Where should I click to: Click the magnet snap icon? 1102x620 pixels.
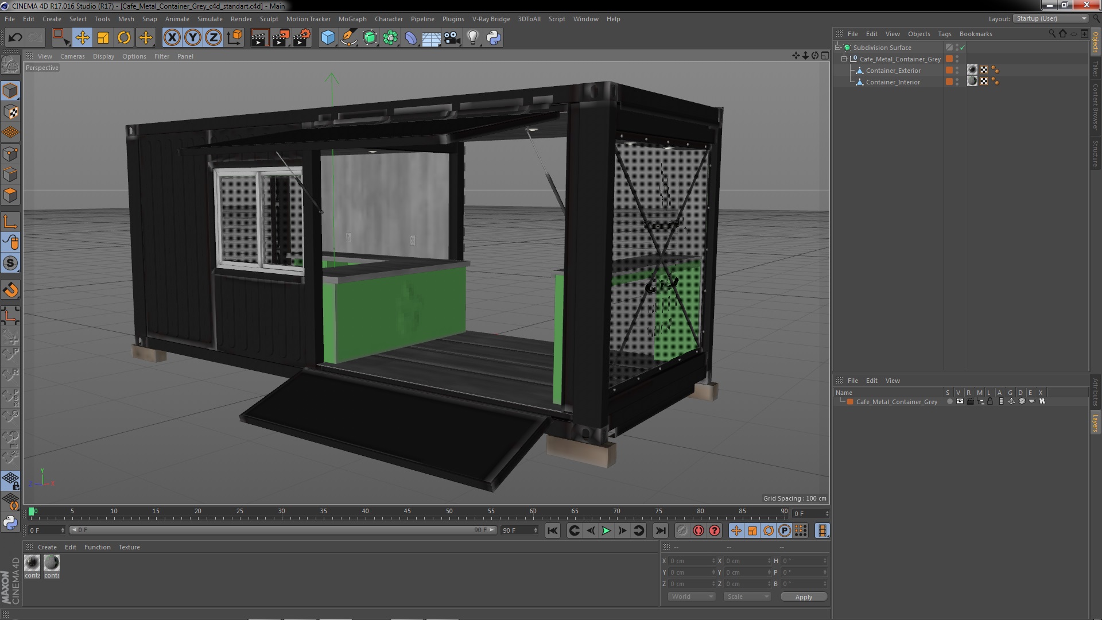pyautogui.click(x=10, y=290)
